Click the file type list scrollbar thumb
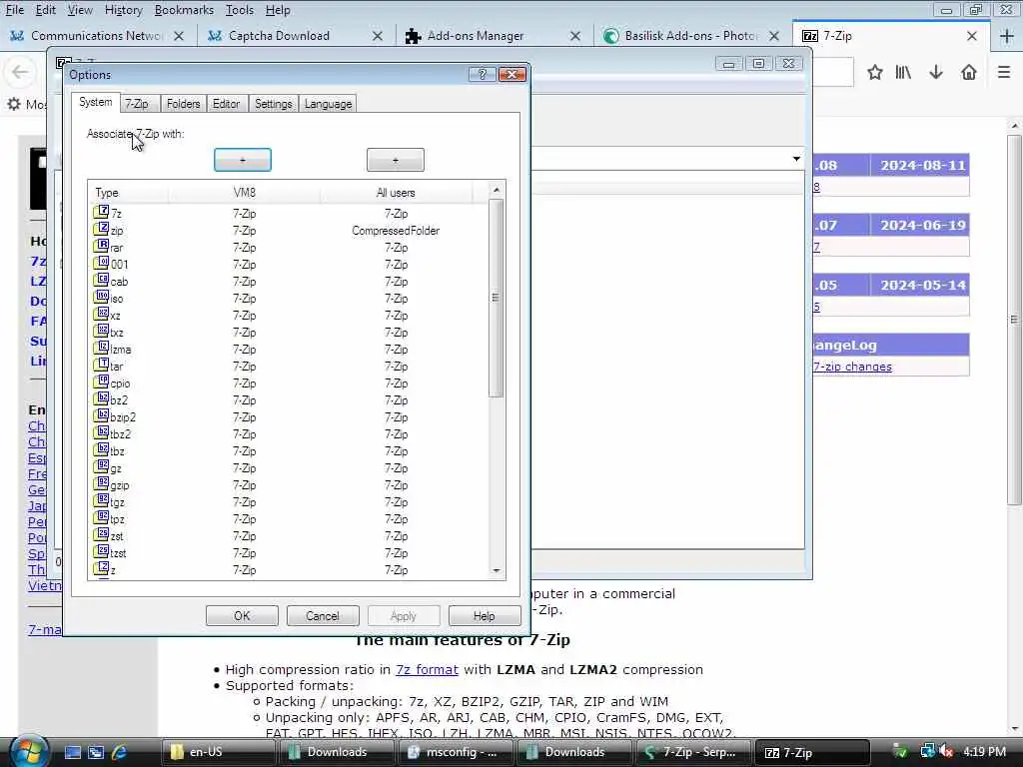This screenshot has height=767, width=1023. [496, 298]
